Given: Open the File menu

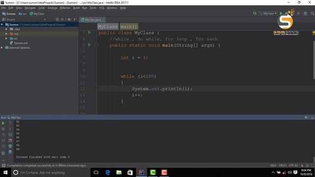Looking at the screenshot, I should click(3, 8).
